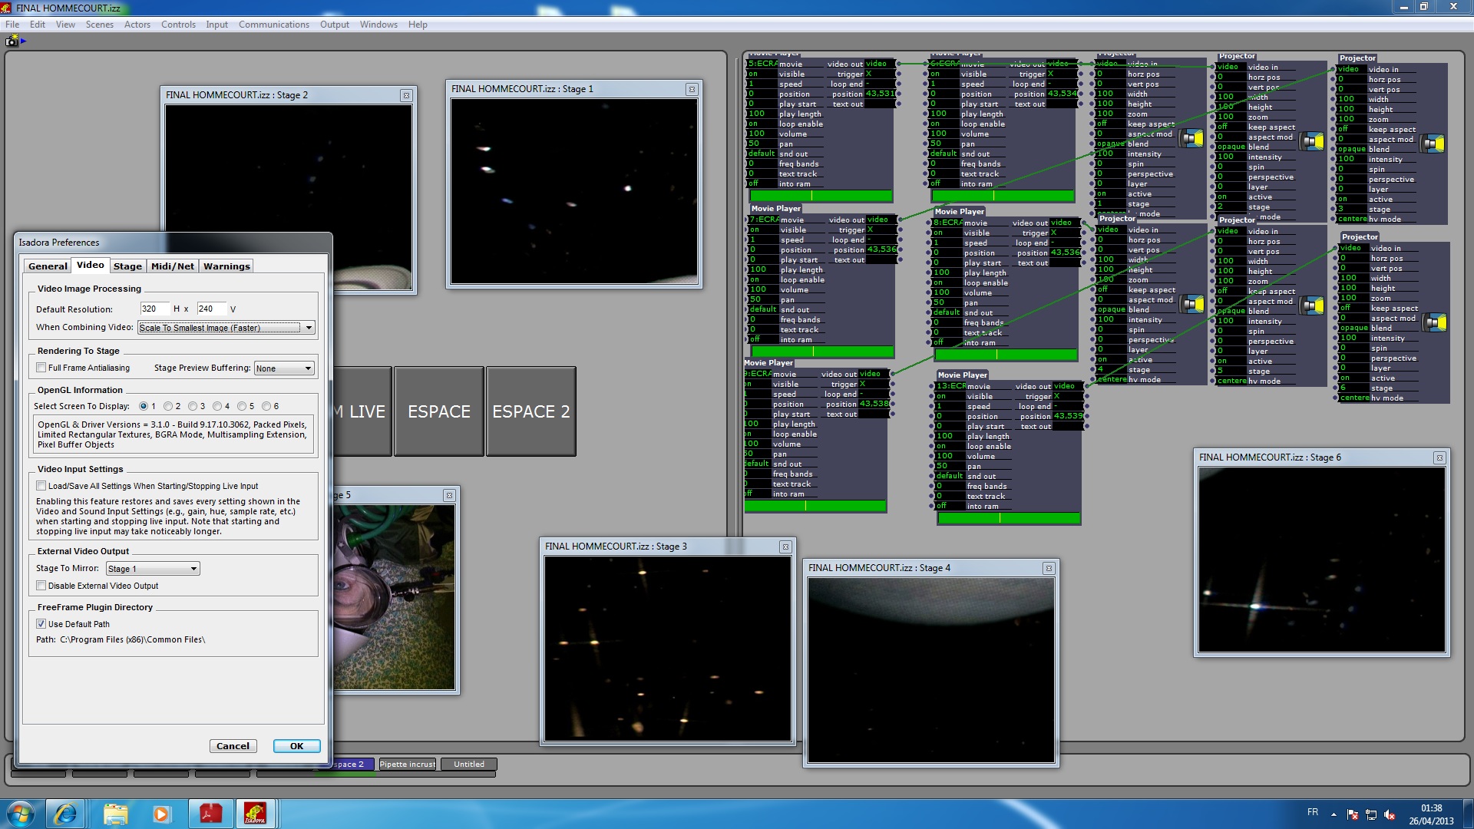Viewport: 1474px width, 829px height.
Task: Click the Stage 3 preview image
Action: (667, 649)
